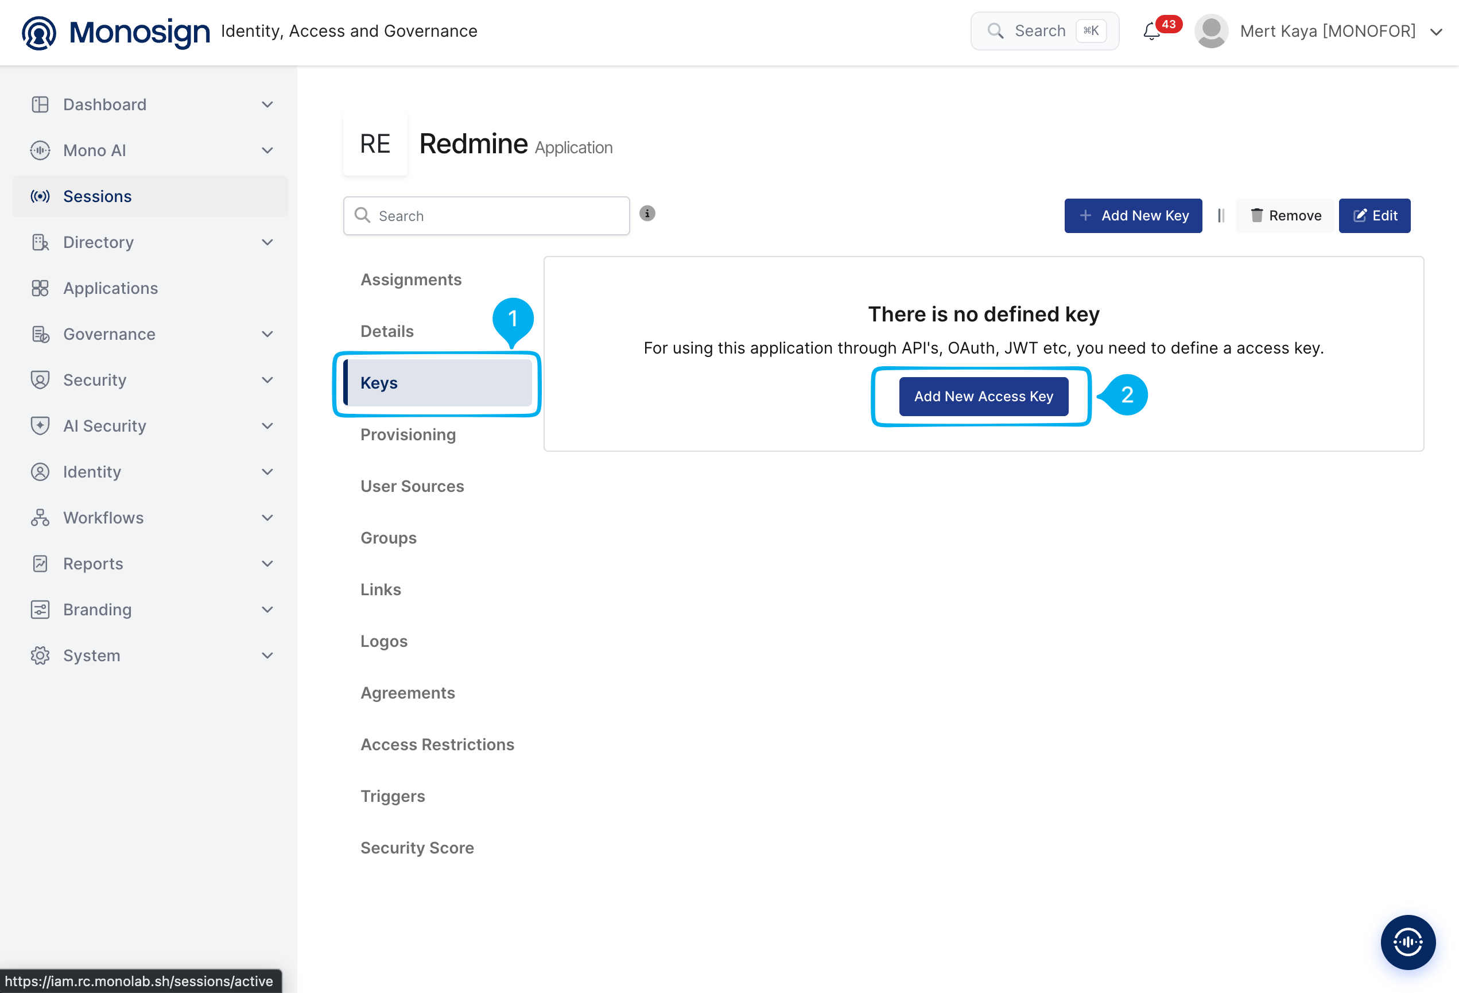
Task: Expand the Identity menu chevron
Action: point(267,471)
